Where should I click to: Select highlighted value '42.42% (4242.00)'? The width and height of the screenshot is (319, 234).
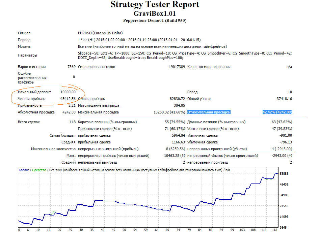[x=277, y=112]
